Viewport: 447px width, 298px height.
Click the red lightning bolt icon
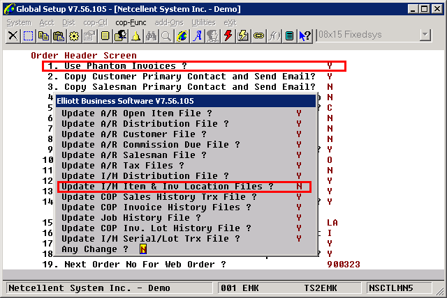coord(228,36)
